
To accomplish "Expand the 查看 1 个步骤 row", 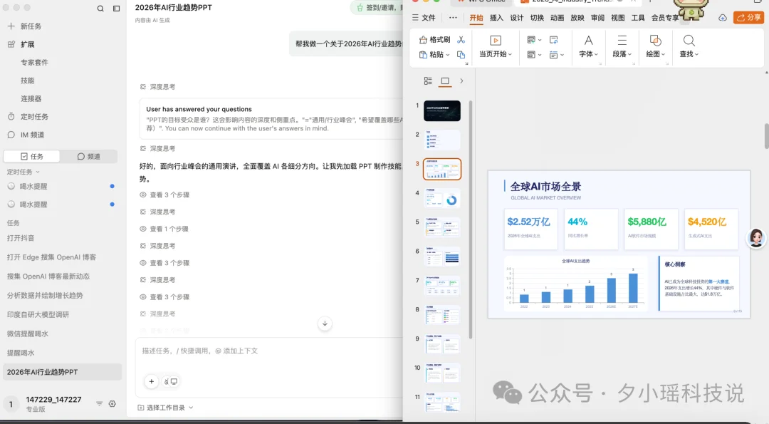I will pos(164,229).
